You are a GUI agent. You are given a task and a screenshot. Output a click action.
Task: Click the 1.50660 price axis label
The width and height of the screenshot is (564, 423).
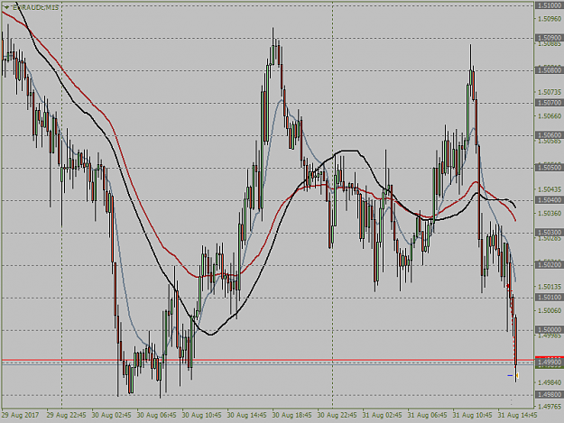click(x=550, y=116)
